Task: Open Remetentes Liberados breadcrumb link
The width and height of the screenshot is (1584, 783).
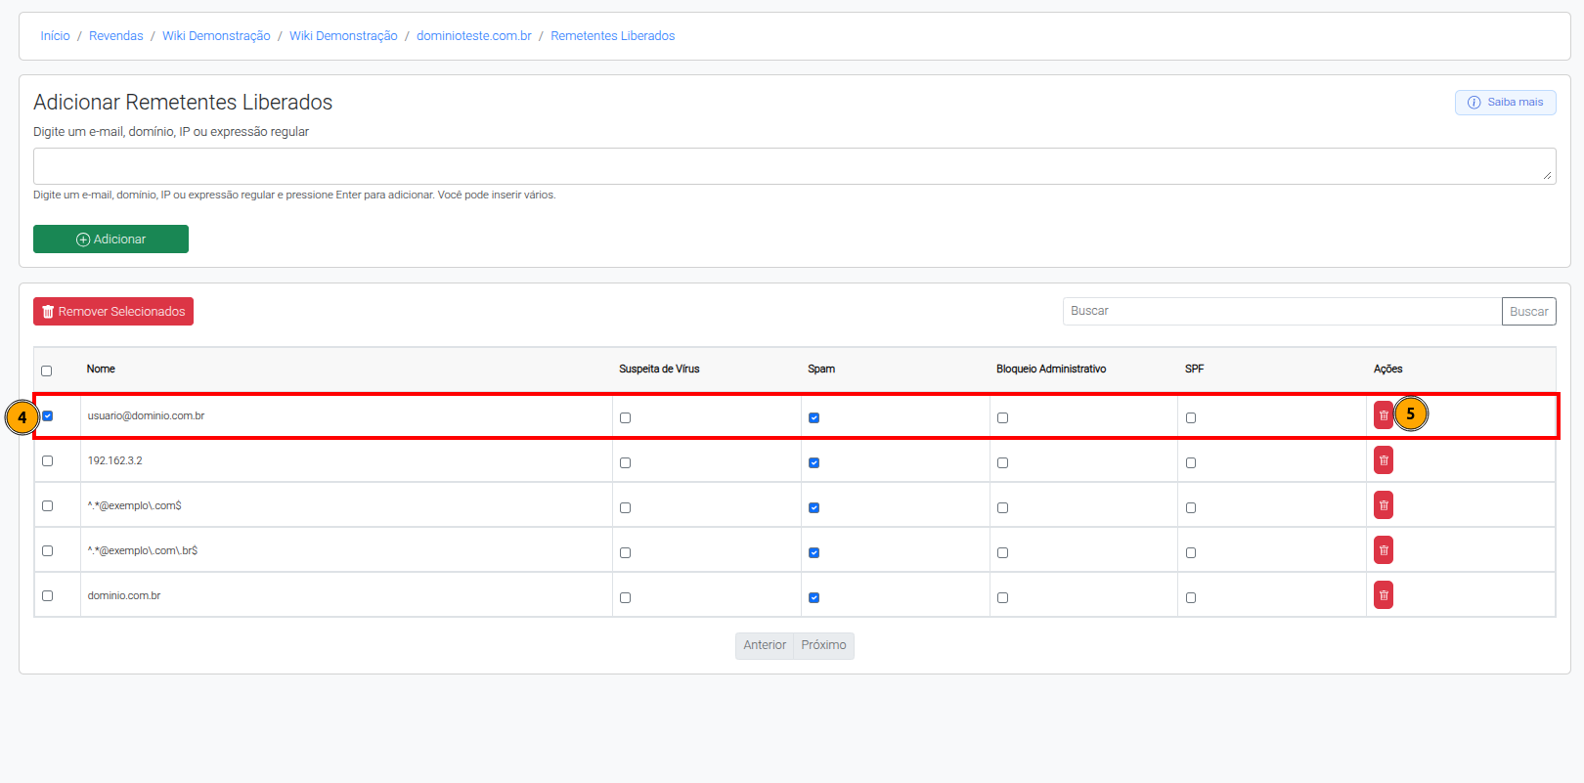Action: (x=612, y=36)
